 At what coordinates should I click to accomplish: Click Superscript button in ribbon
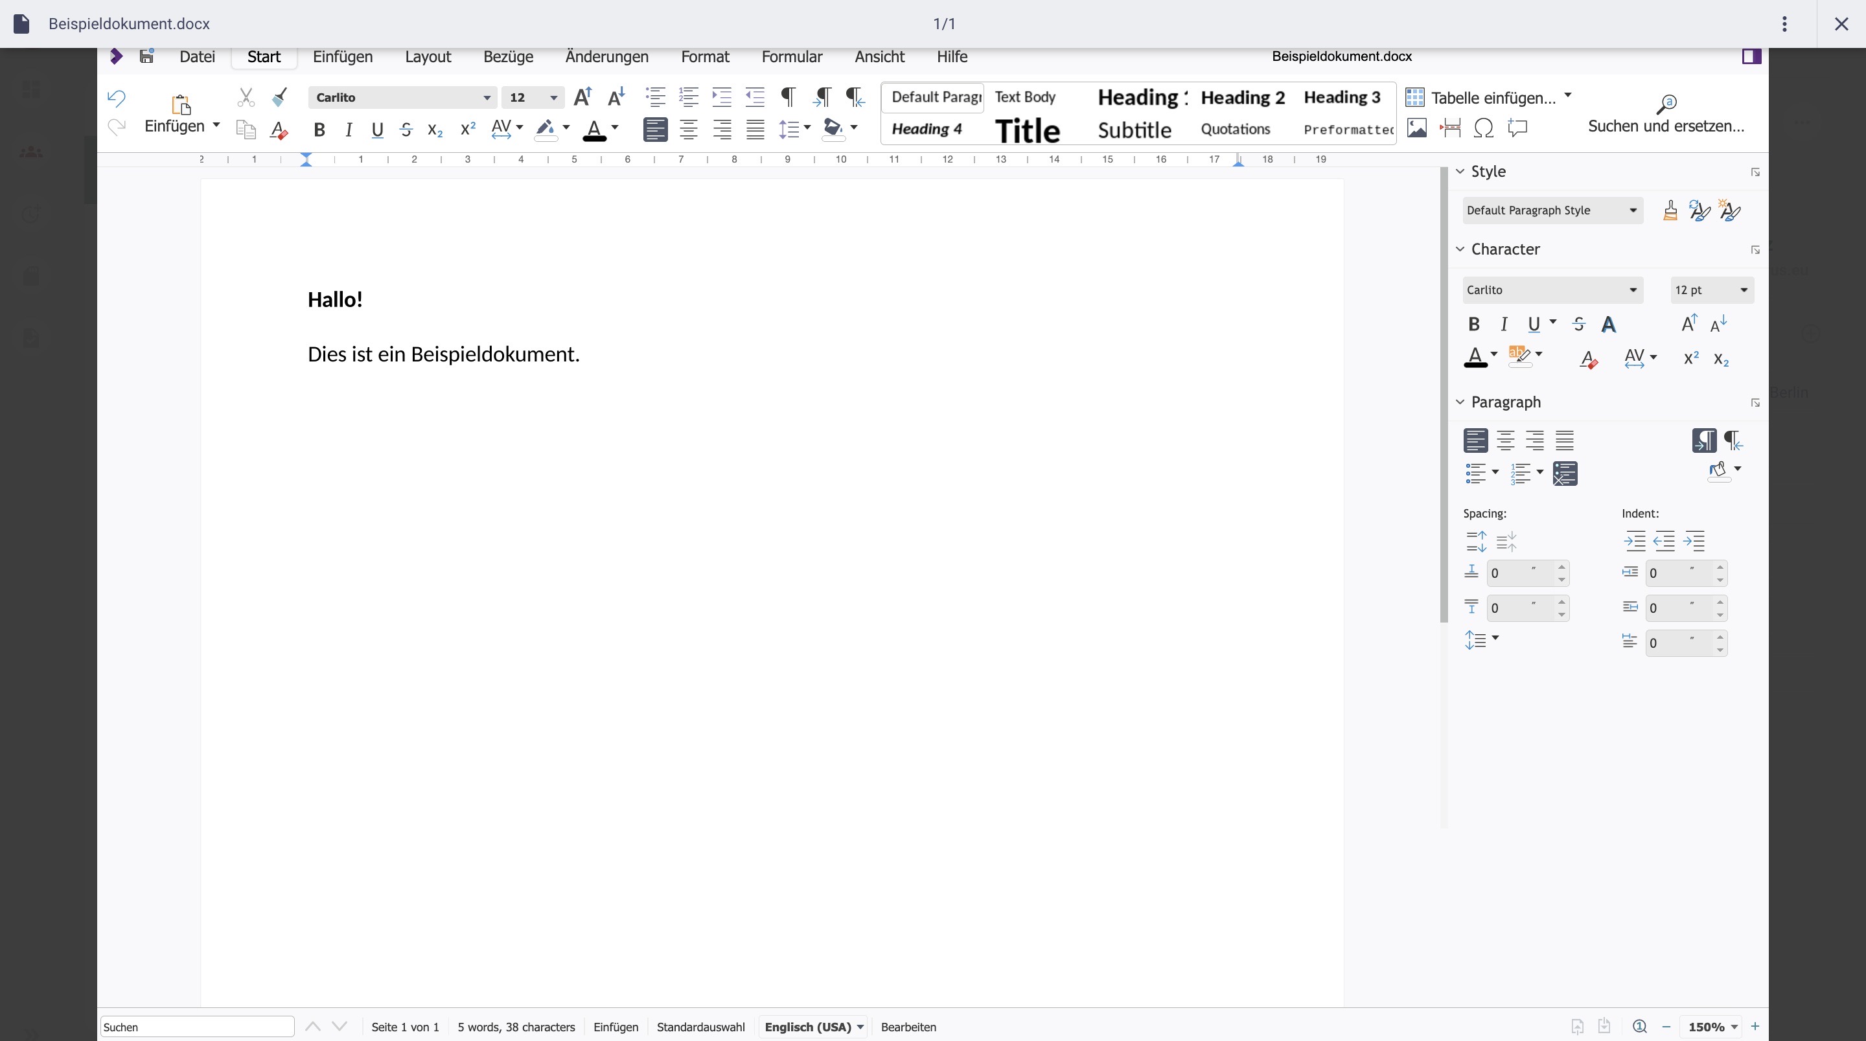468,129
